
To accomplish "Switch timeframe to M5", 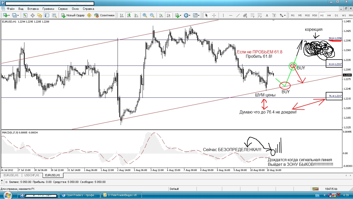I will point(300,15).
